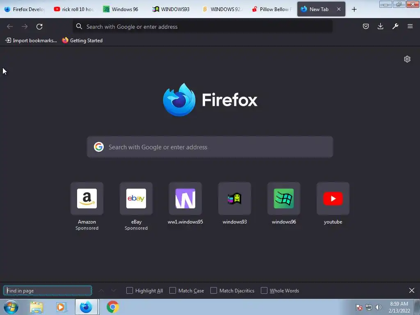This screenshot has width=420, height=315.
Task: Click find previous arrow
Action: coord(101,291)
